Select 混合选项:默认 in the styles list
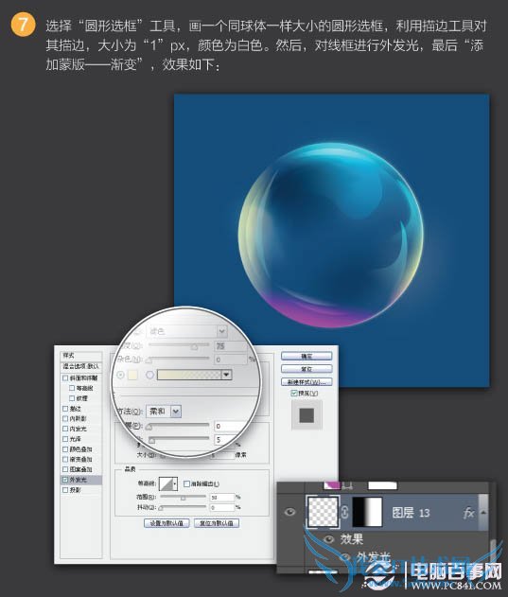Screen dimensions: 508x597 click(81, 366)
